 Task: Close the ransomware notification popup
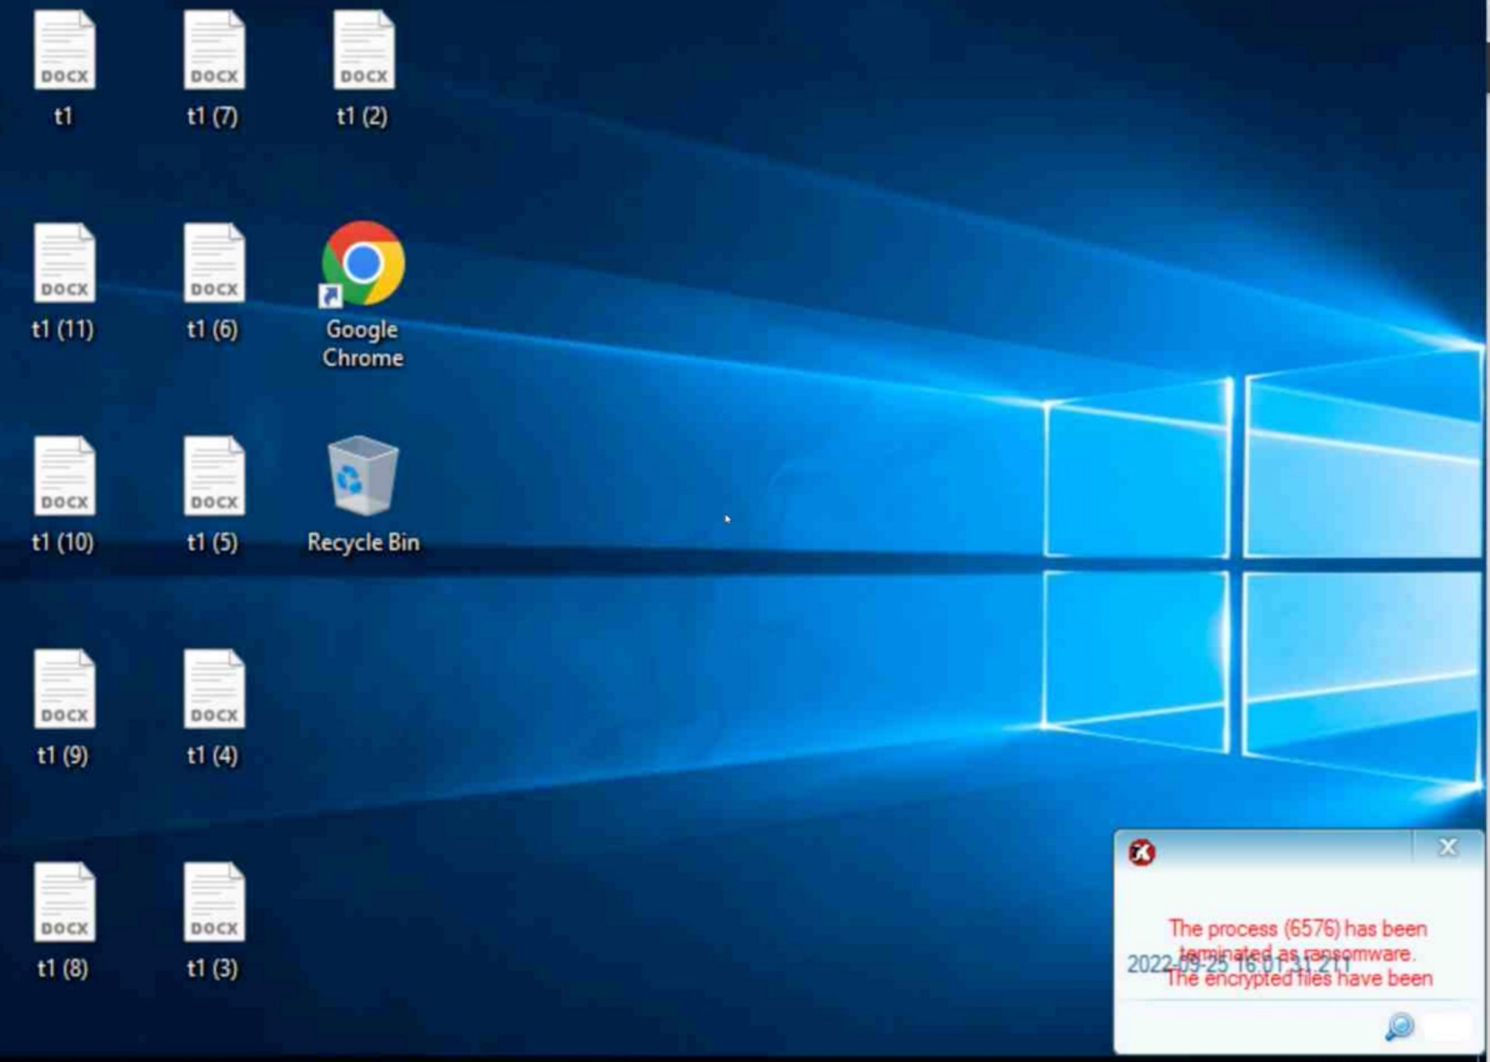coord(1448,847)
